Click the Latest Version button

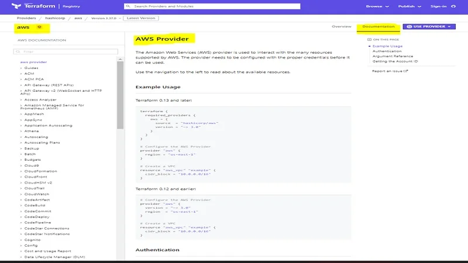[140, 18]
